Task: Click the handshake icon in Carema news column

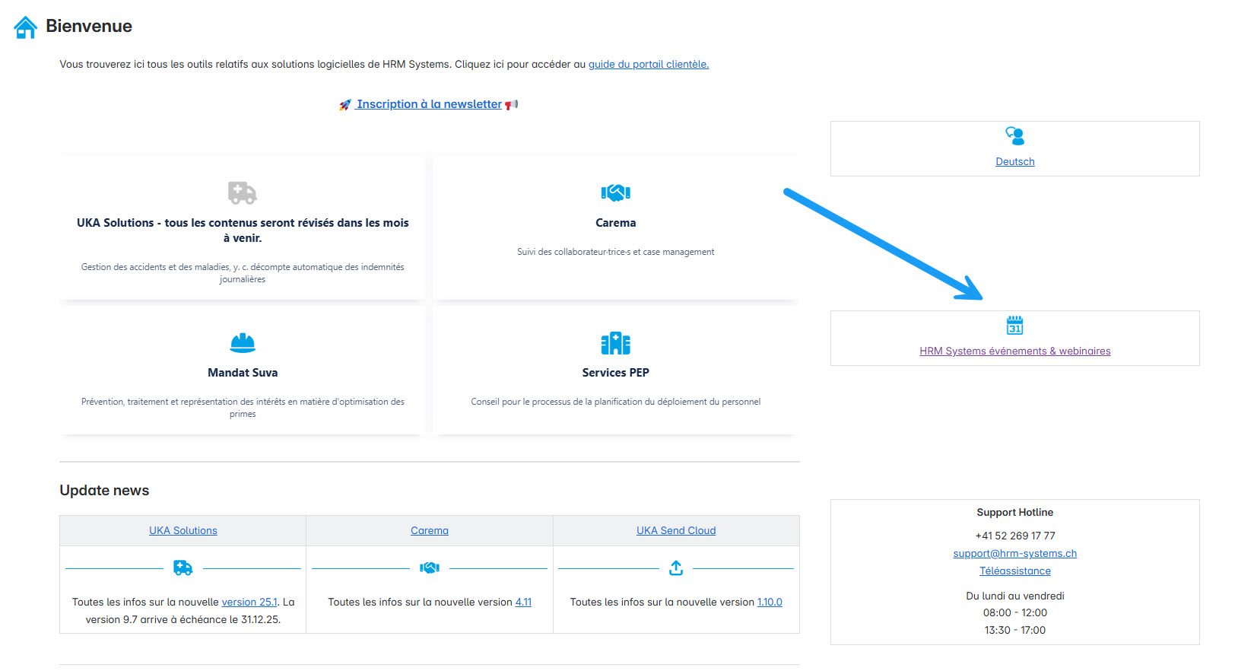Action: click(430, 568)
